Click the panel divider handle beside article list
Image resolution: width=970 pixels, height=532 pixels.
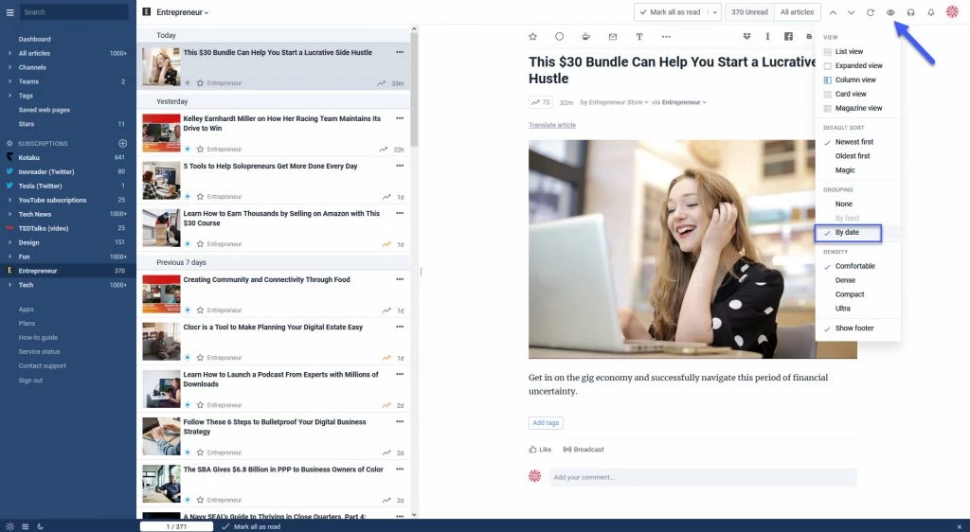pyautogui.click(x=421, y=272)
